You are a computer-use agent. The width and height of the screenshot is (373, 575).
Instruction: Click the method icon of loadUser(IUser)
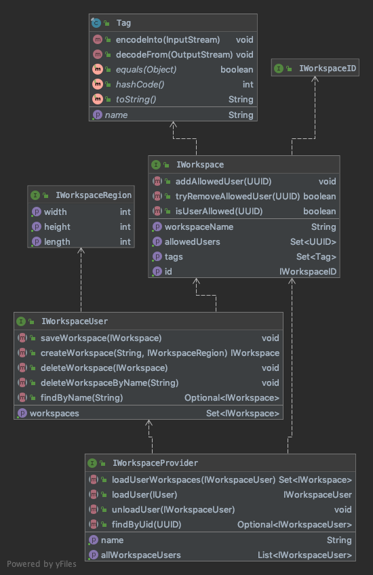point(94,495)
